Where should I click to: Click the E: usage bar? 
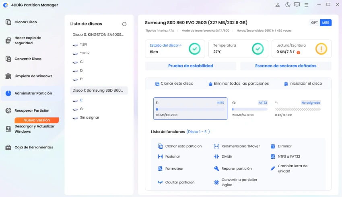190,109
